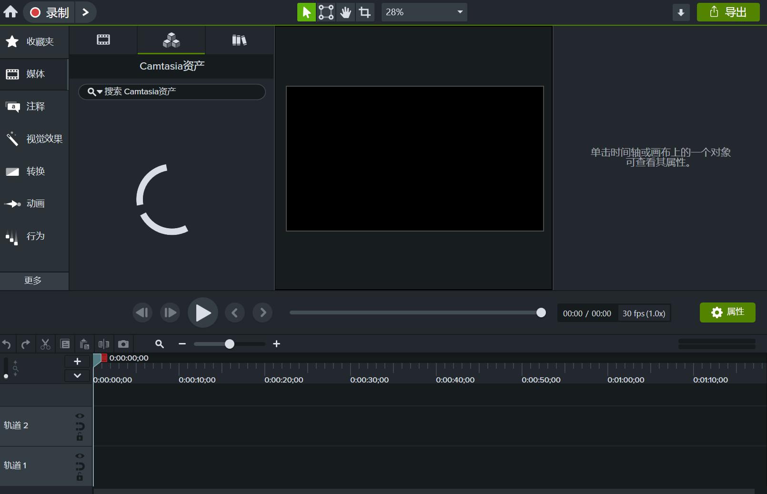Click the timeline zoom slider handle
This screenshot has width=767, height=494.
(x=230, y=344)
